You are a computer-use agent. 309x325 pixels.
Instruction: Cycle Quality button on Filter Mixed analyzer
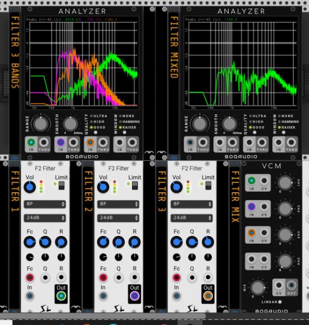pyautogui.click(x=255, y=132)
